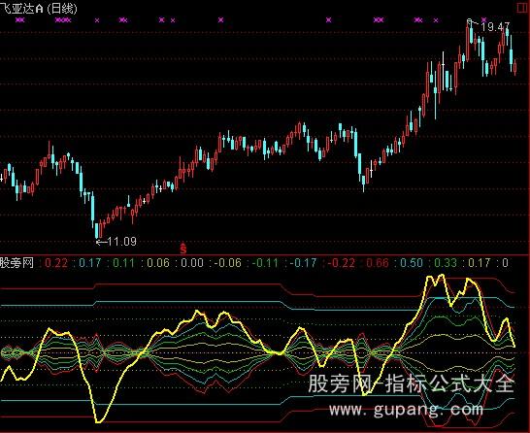Click the red -0.22 indicator value
This screenshot has height=433, width=530.
pyautogui.click(x=342, y=263)
